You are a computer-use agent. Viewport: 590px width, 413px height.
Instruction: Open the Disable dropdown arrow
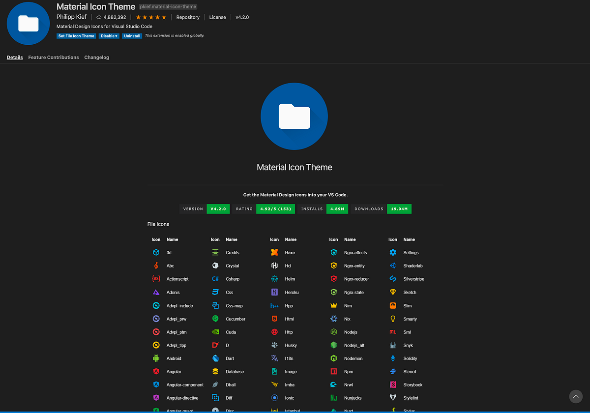pos(116,35)
